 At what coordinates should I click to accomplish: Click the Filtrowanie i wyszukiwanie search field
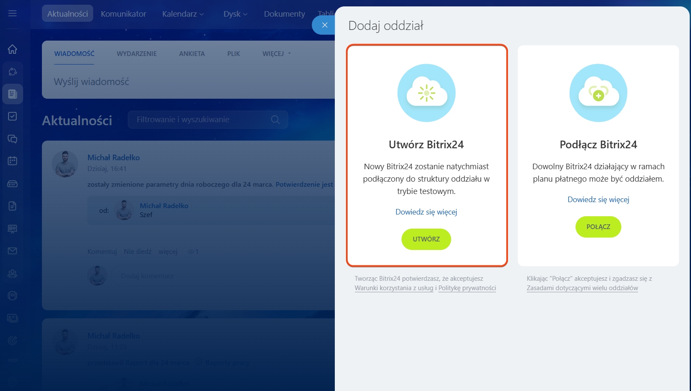pyautogui.click(x=201, y=120)
